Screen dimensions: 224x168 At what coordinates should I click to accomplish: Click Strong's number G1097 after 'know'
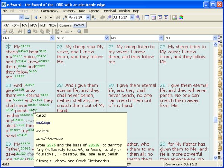(x=44, y=61)
